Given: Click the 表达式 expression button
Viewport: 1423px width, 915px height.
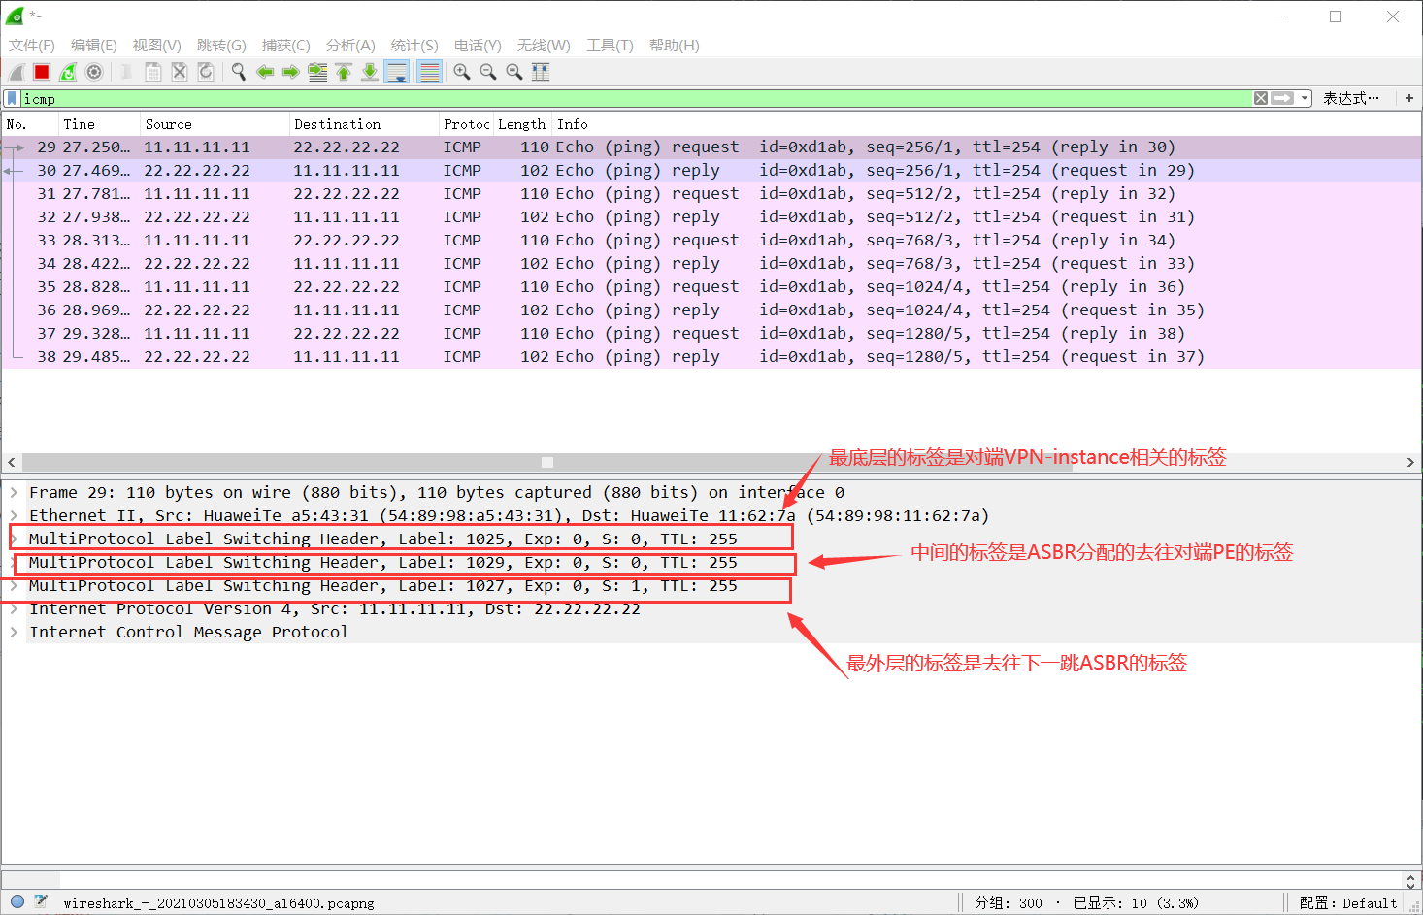Looking at the screenshot, I should [1350, 98].
